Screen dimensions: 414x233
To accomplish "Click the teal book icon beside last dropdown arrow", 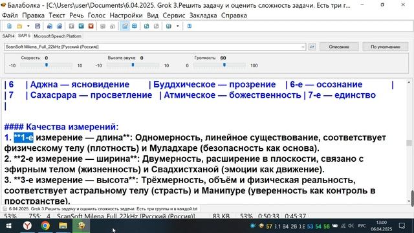I will tap(169, 26).
